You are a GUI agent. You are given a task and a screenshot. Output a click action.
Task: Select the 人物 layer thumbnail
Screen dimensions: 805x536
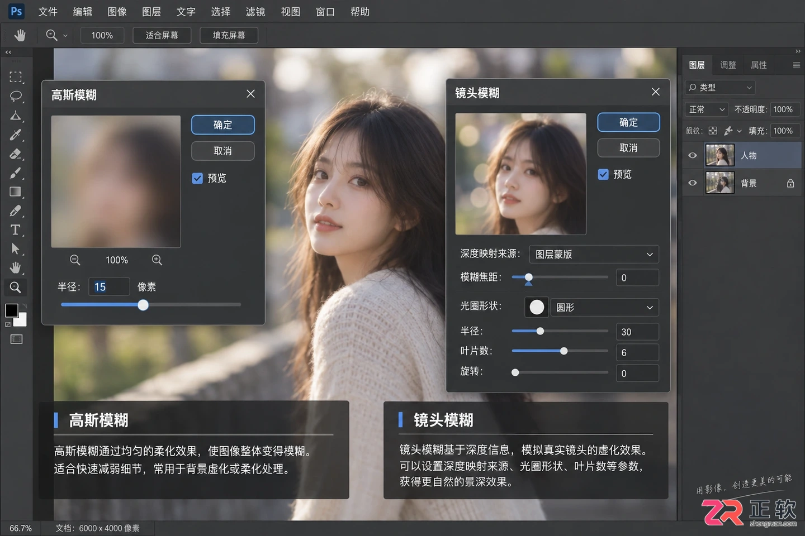pos(720,155)
